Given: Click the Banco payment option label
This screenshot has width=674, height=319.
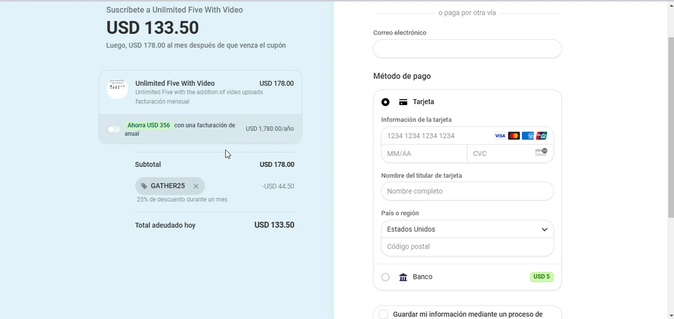Looking at the screenshot, I should [422, 277].
